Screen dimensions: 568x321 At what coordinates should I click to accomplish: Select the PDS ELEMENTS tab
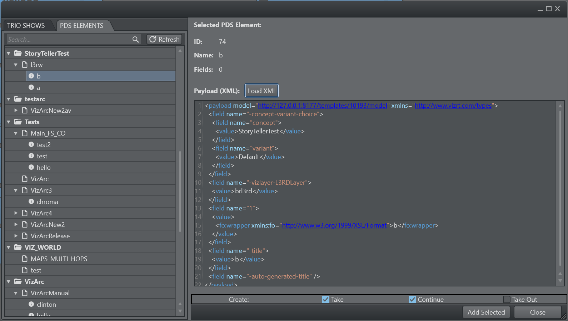[81, 26]
